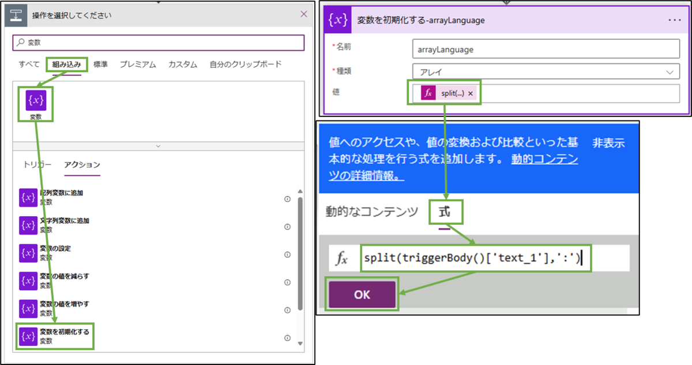Viewport: 692px width, 365px height.
Task: Close the 操作を選択してください panel
Action: 304,15
